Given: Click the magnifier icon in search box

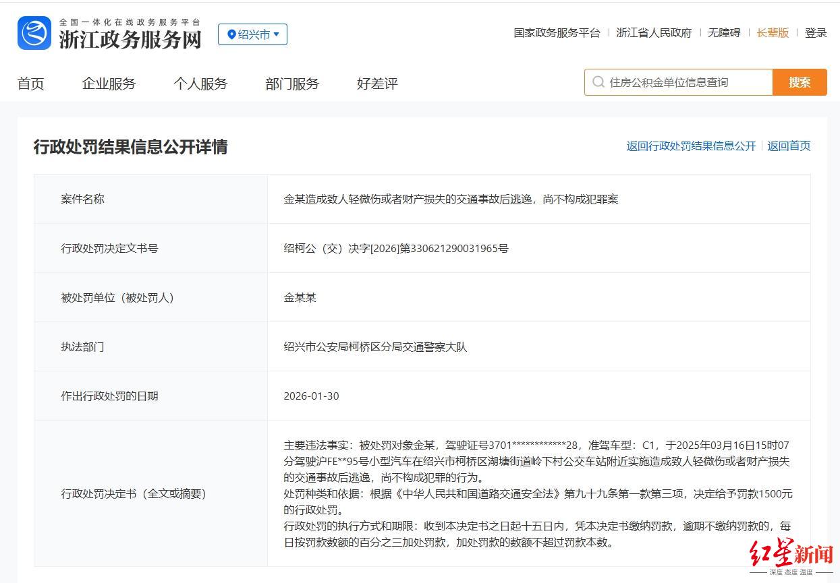Looking at the screenshot, I should pos(598,82).
